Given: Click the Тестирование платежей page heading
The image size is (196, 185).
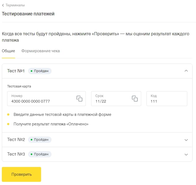Looking at the screenshot, I should (x=28, y=14).
